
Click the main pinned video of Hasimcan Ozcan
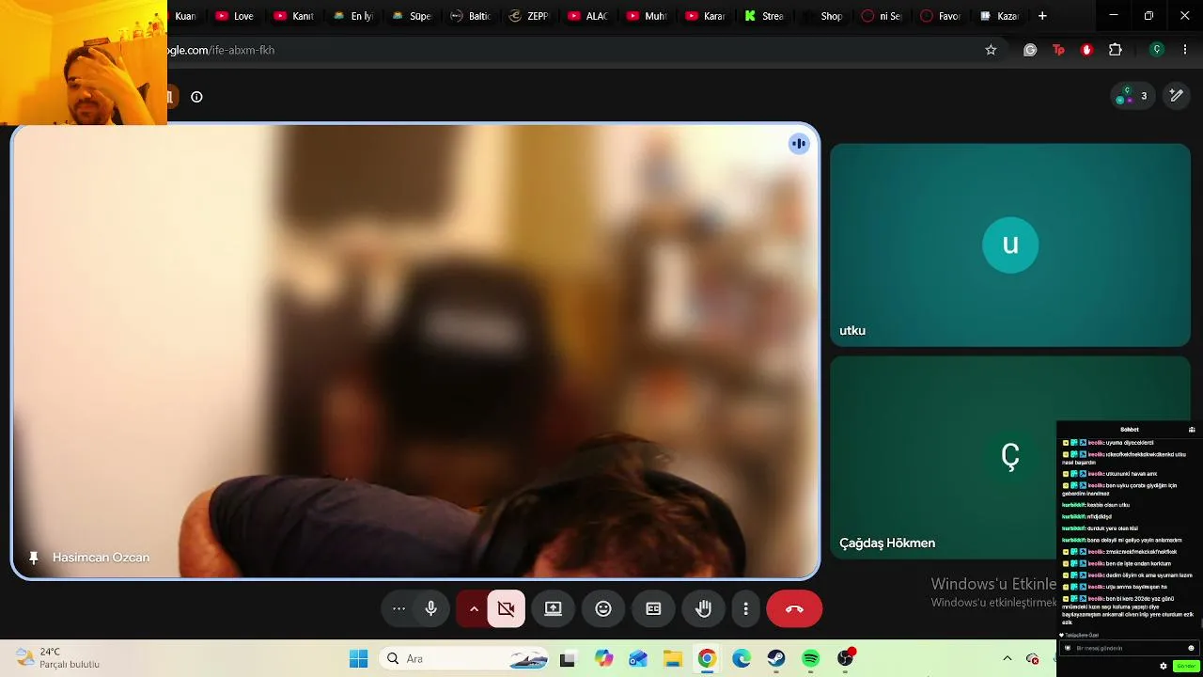[x=415, y=351]
